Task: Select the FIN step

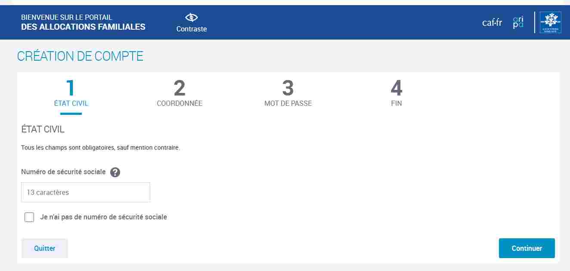Action: (397, 103)
